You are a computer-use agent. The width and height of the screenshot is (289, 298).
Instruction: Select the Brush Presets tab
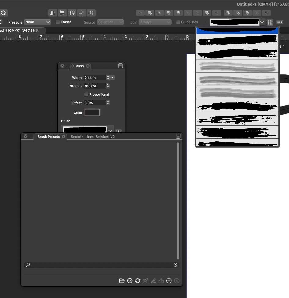(49, 137)
